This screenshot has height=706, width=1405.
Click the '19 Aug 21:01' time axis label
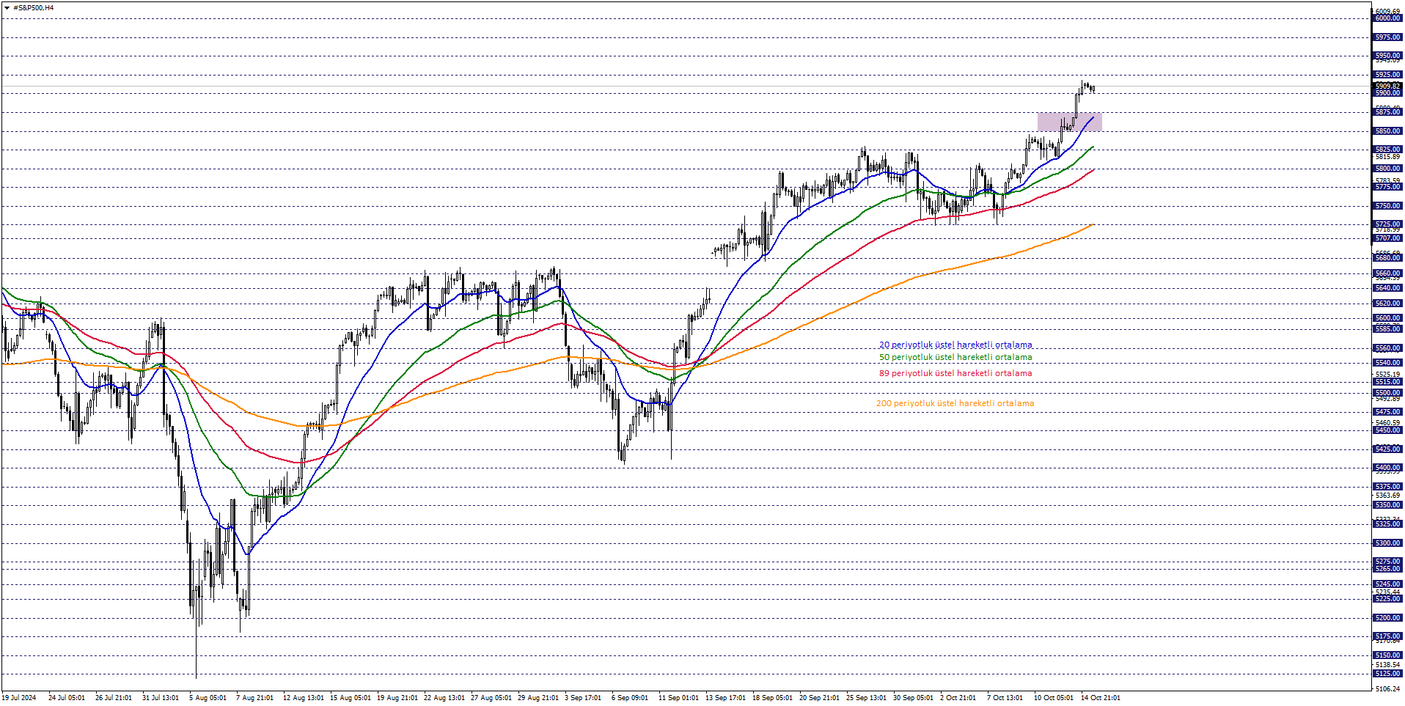coord(397,698)
